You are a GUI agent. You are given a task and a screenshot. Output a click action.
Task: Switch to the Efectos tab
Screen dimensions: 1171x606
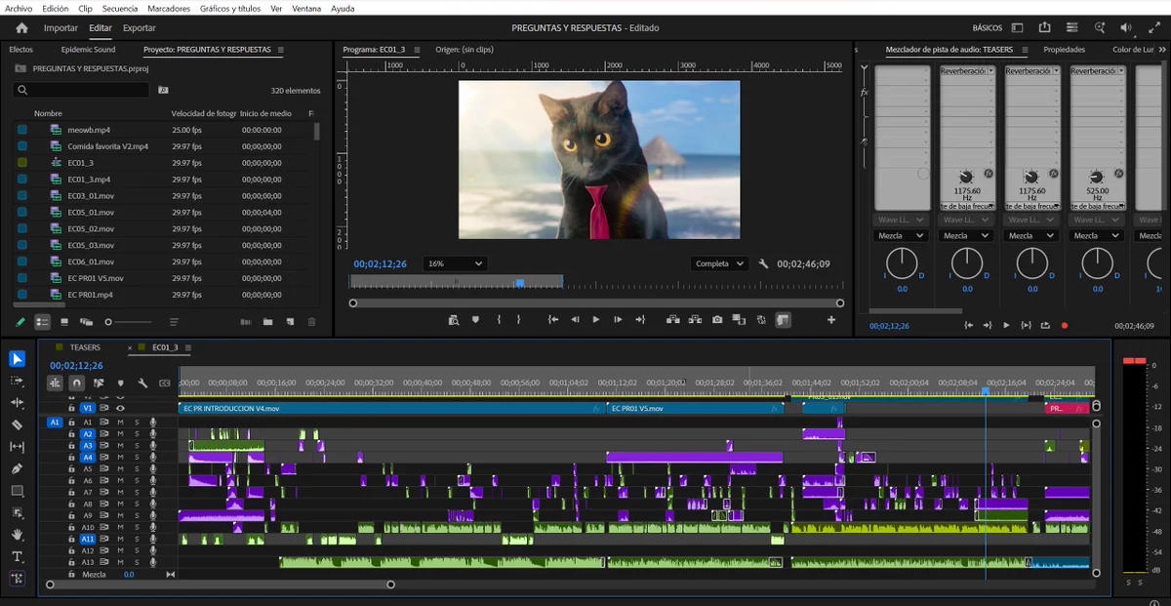tap(20, 49)
